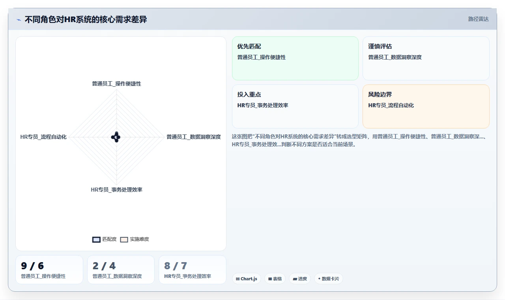Click HR专员_事务处理效率 caption under 8 / 7
This screenshot has height=300, width=505.
[187, 276]
